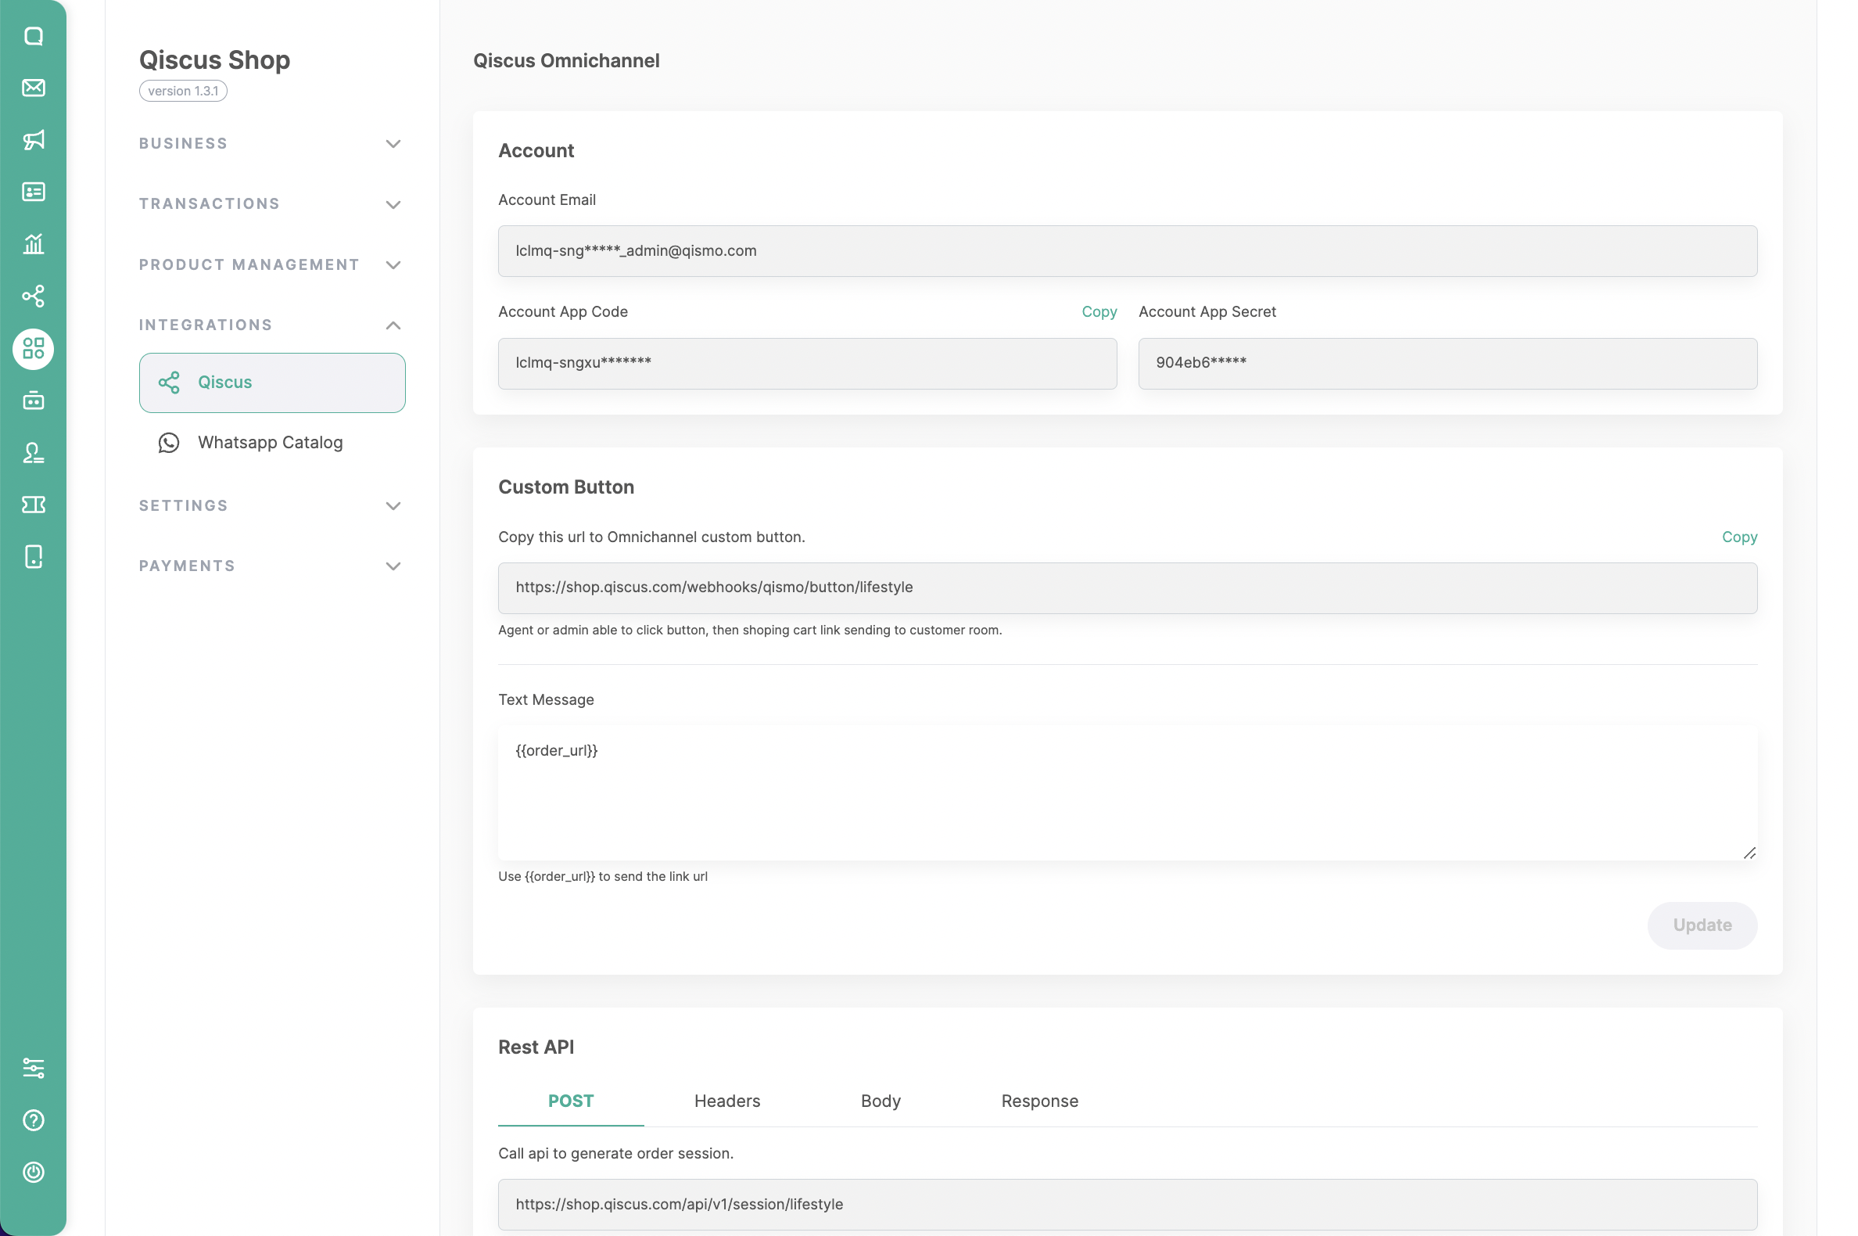Click the integration share-nodes sidebar icon
Screen dimensions: 1858x1236
point(33,296)
